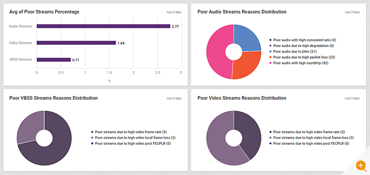Image resolution: width=370 pixels, height=175 pixels.
Task: Click 'Last 2 days' on Poor VBSS Streams widget
Action: click(x=174, y=98)
